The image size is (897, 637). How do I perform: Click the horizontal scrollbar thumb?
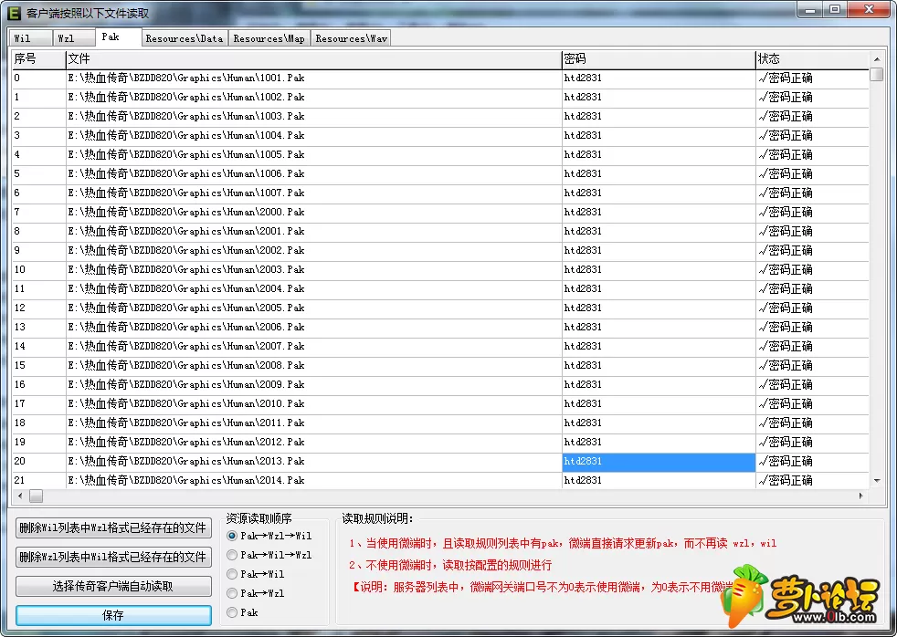(36, 496)
